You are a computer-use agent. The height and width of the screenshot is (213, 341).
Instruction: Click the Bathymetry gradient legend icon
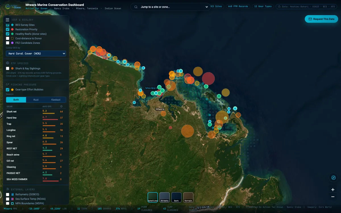pos(12,195)
